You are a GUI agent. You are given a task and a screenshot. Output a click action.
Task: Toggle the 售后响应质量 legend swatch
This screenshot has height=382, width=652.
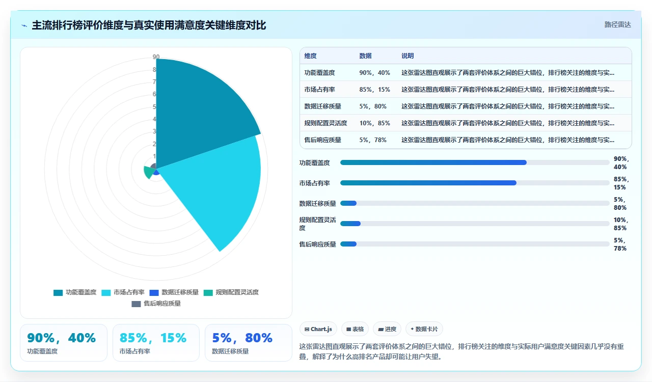click(x=136, y=304)
